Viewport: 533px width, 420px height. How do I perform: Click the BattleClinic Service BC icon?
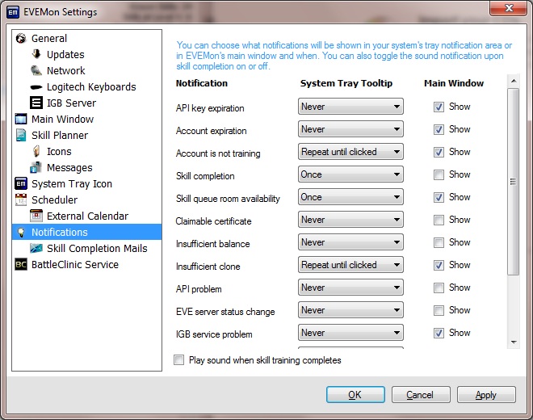pyautogui.click(x=21, y=264)
